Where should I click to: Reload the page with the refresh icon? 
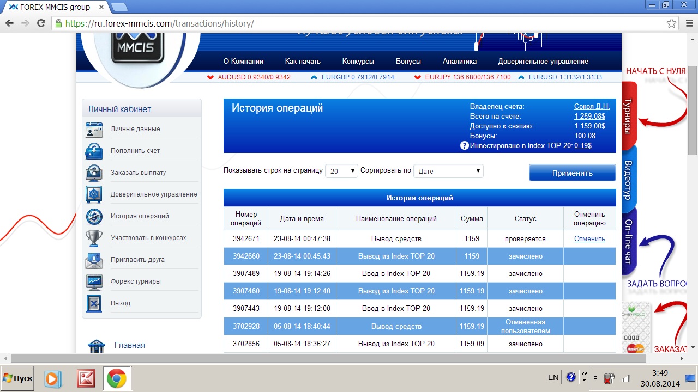[41, 23]
